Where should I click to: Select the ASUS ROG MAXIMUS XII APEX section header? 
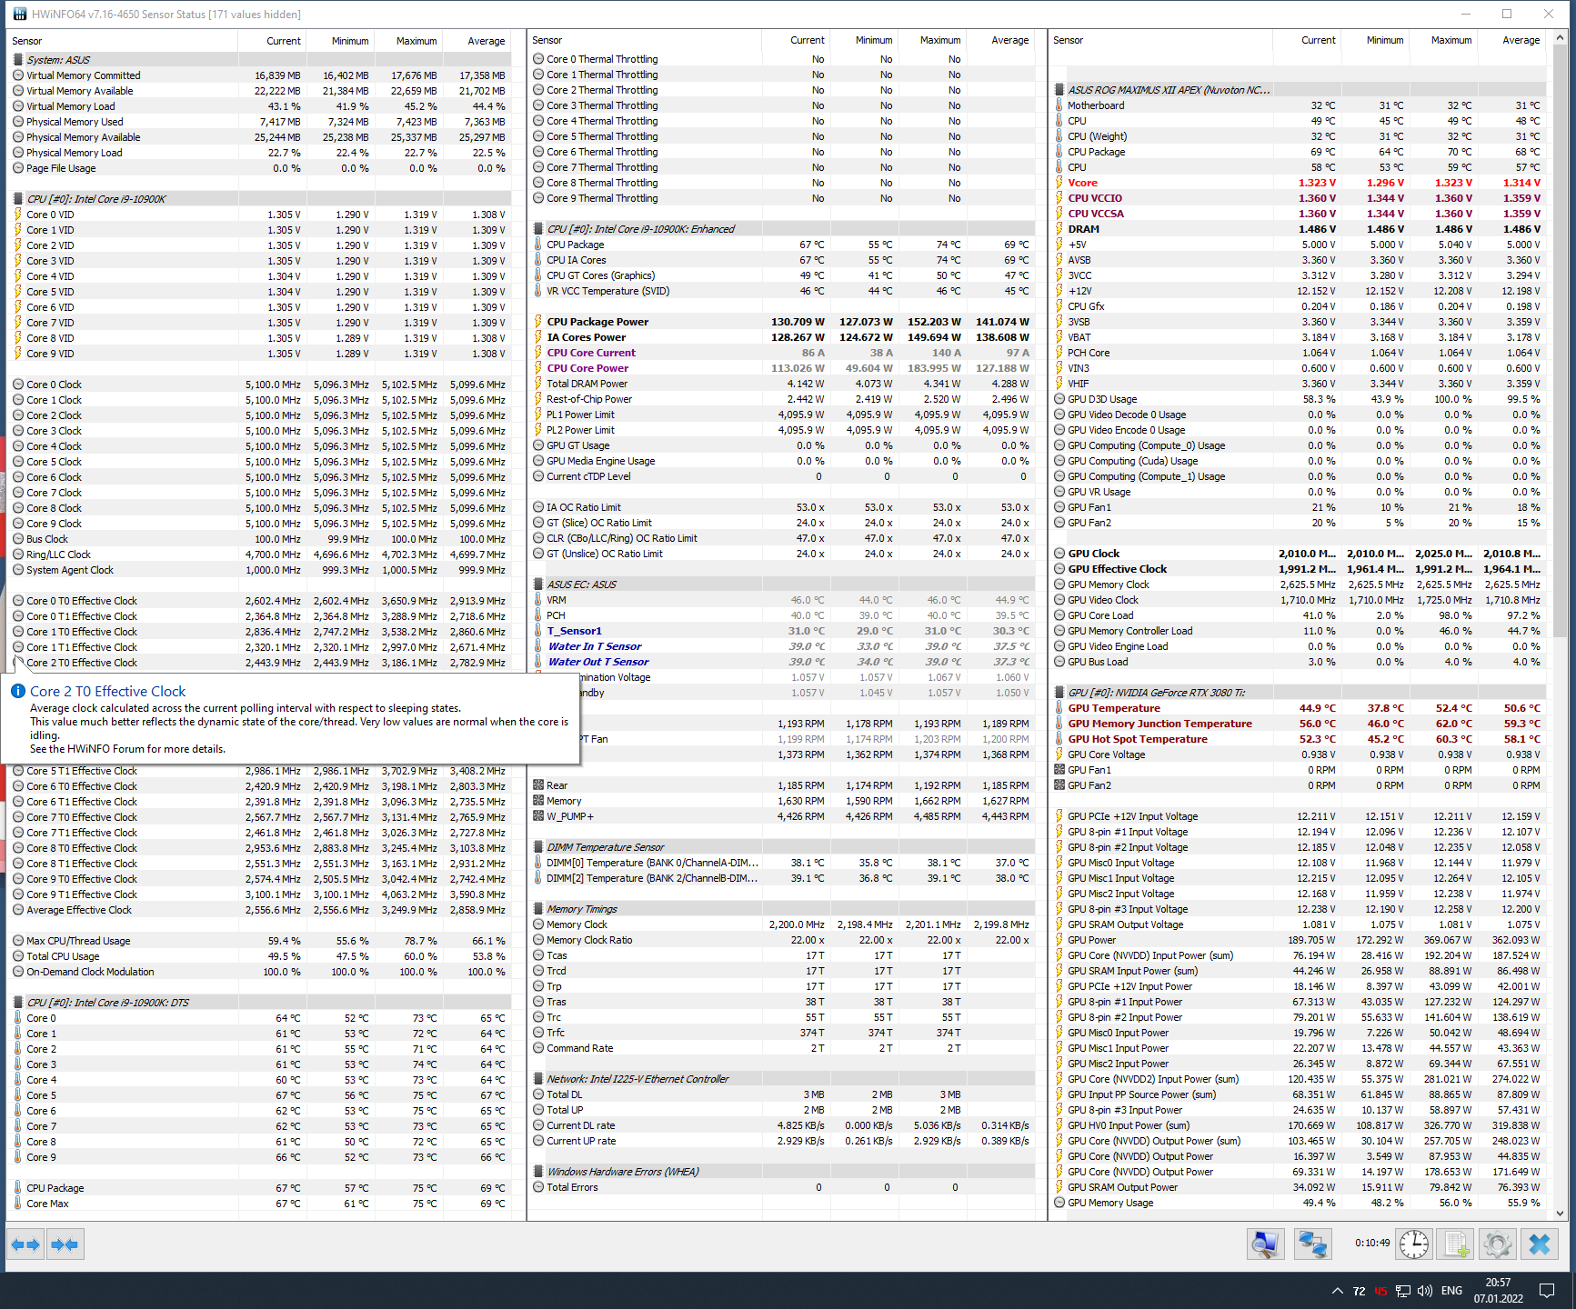[x=1300, y=90]
